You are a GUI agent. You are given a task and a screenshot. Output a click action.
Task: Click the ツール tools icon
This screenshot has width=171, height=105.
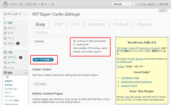(x=5, y=68)
